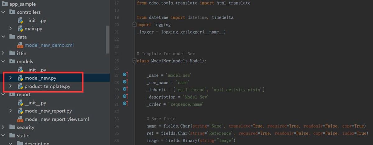Image resolution: width=373 pixels, height=145 pixels.
Task: Expand the security folder
Action: (x=3, y=127)
